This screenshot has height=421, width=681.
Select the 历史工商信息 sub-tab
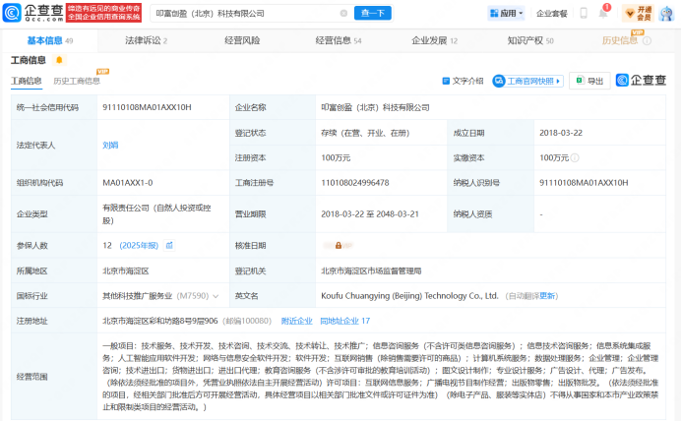77,81
